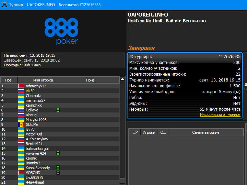
Task: Click the С... column header
Action: click(x=163, y=132)
